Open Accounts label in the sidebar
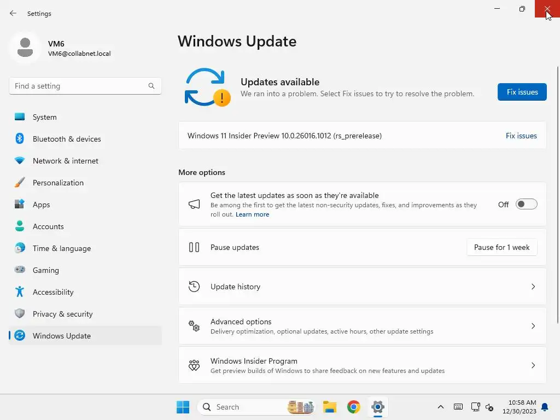560x420 pixels. (48, 226)
